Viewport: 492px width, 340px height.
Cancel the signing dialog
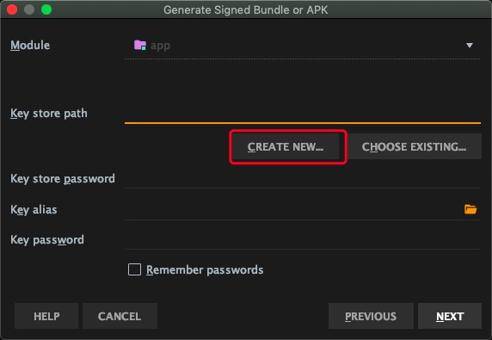pos(120,316)
